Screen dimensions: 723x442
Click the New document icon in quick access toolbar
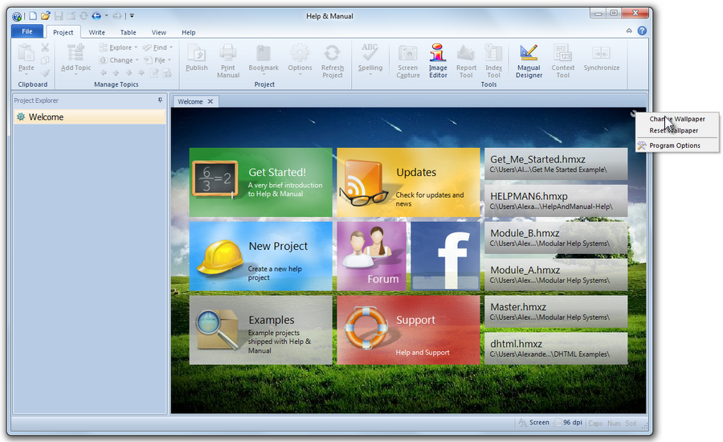33,16
